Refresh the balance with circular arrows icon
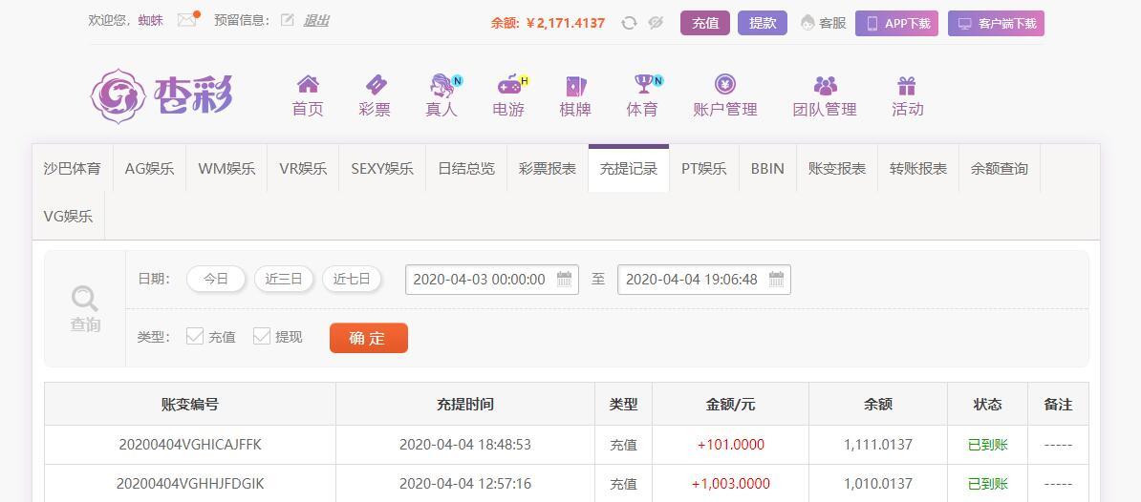 pyautogui.click(x=630, y=23)
